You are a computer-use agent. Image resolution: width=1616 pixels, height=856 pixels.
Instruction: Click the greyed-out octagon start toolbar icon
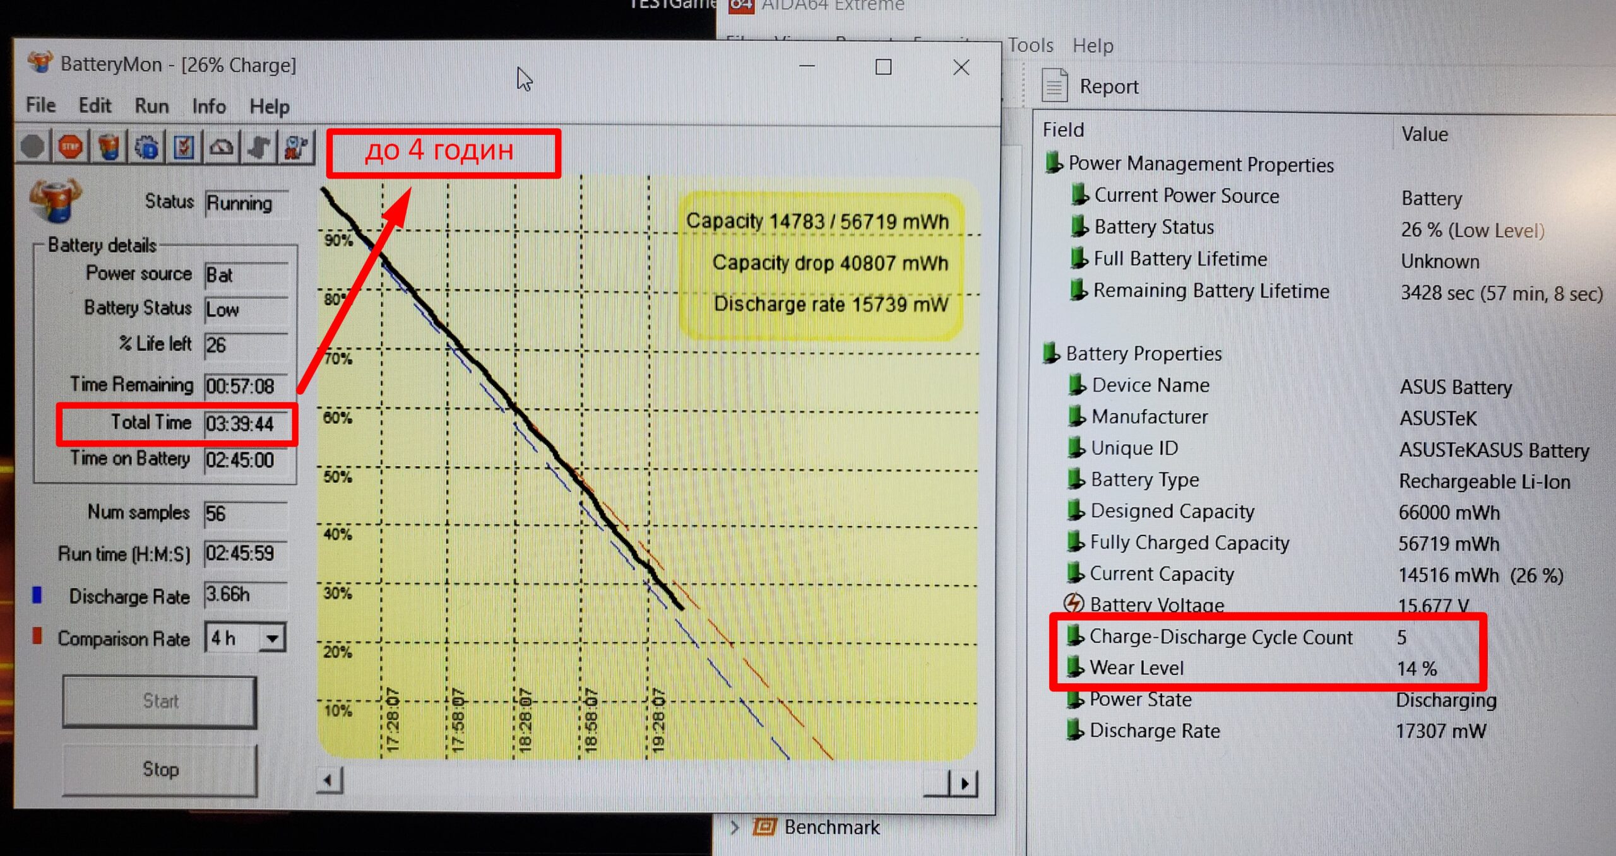click(33, 148)
